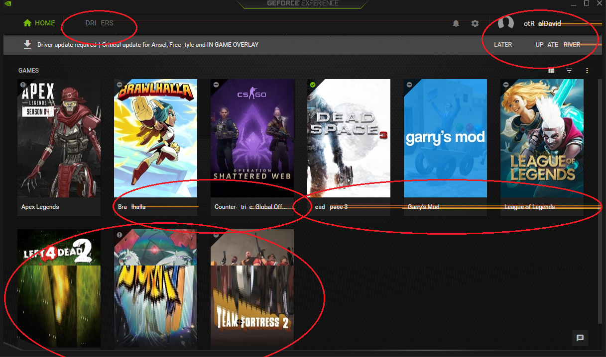Switch to the DRIVERS tab
606x357 pixels.
[99, 23]
